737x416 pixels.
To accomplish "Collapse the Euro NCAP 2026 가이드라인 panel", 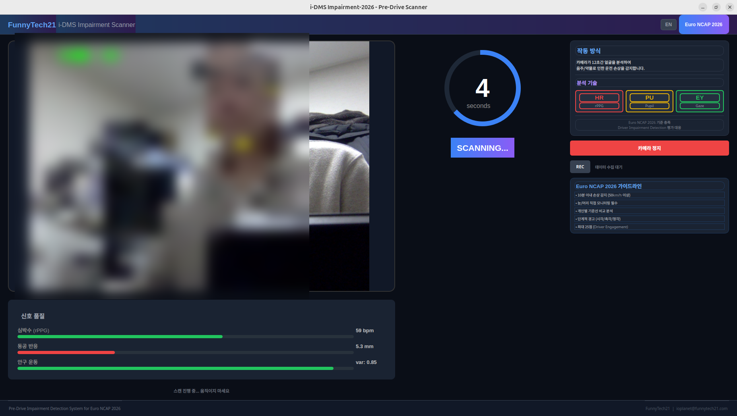I will [x=649, y=186].
